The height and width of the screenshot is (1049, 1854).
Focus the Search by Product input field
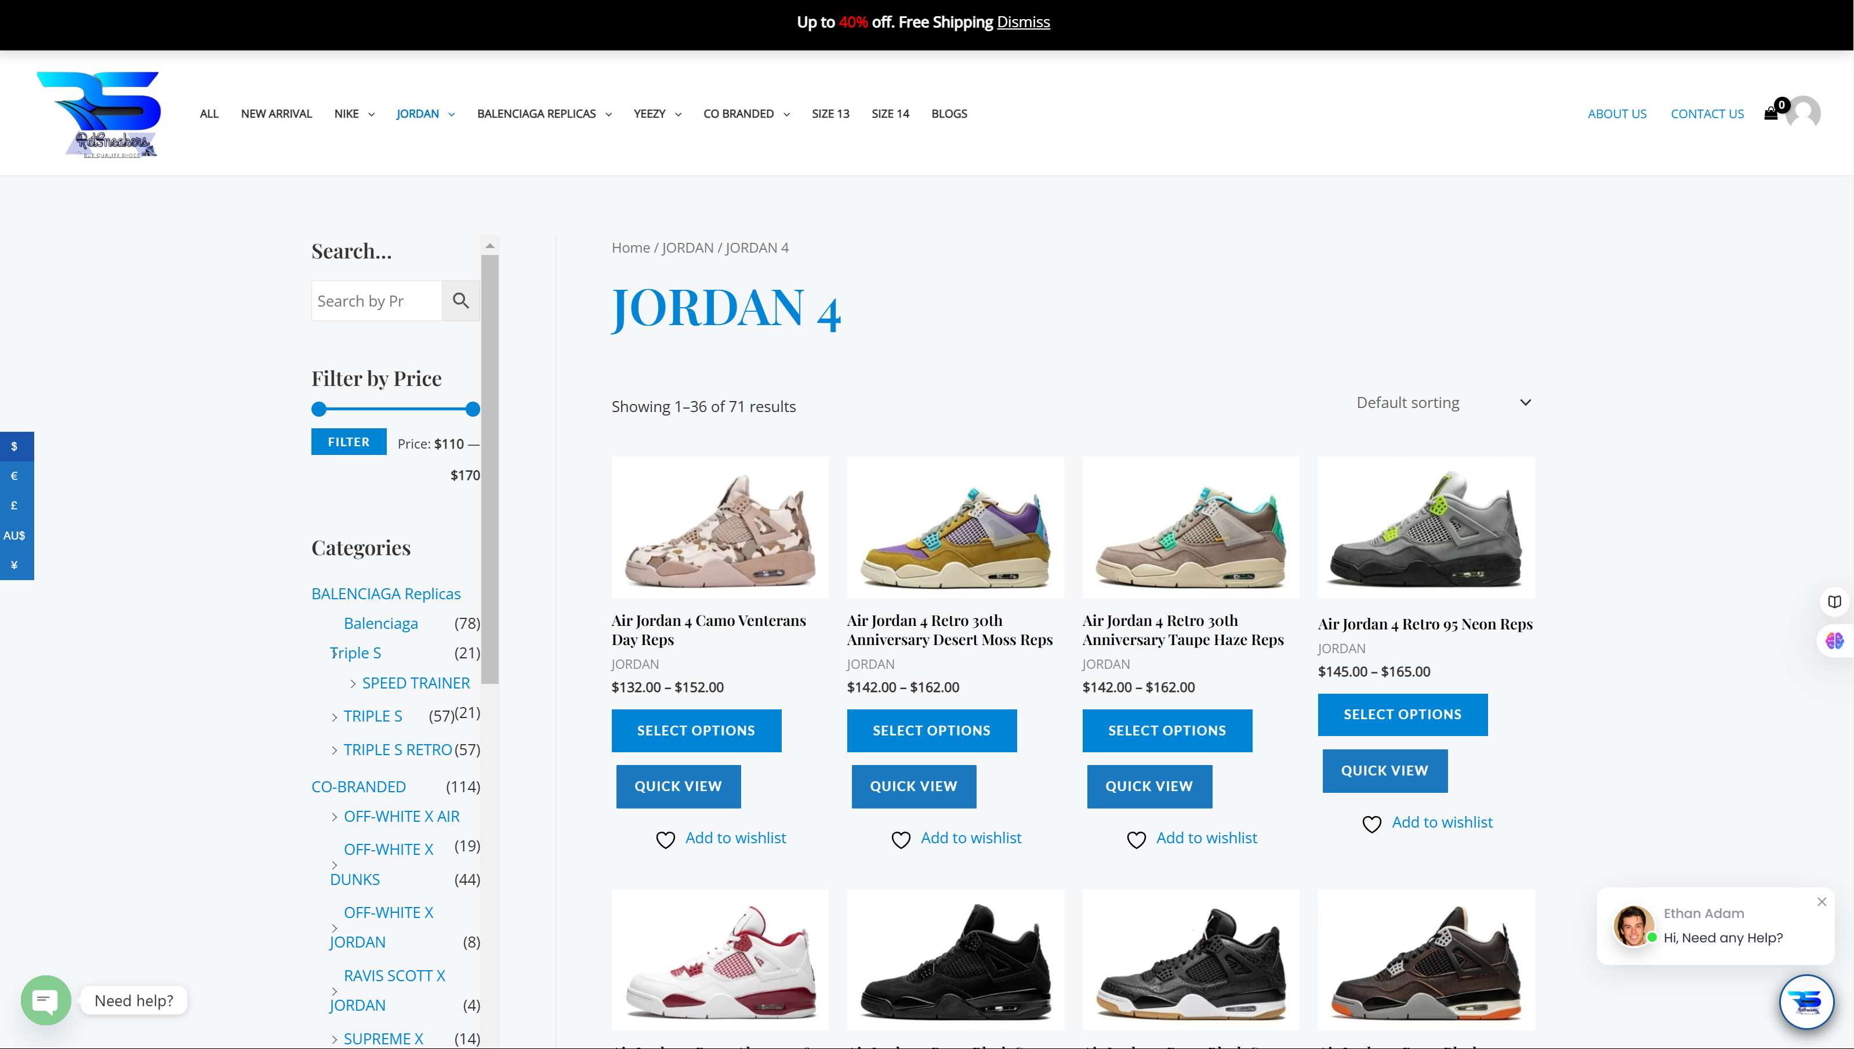[376, 300]
